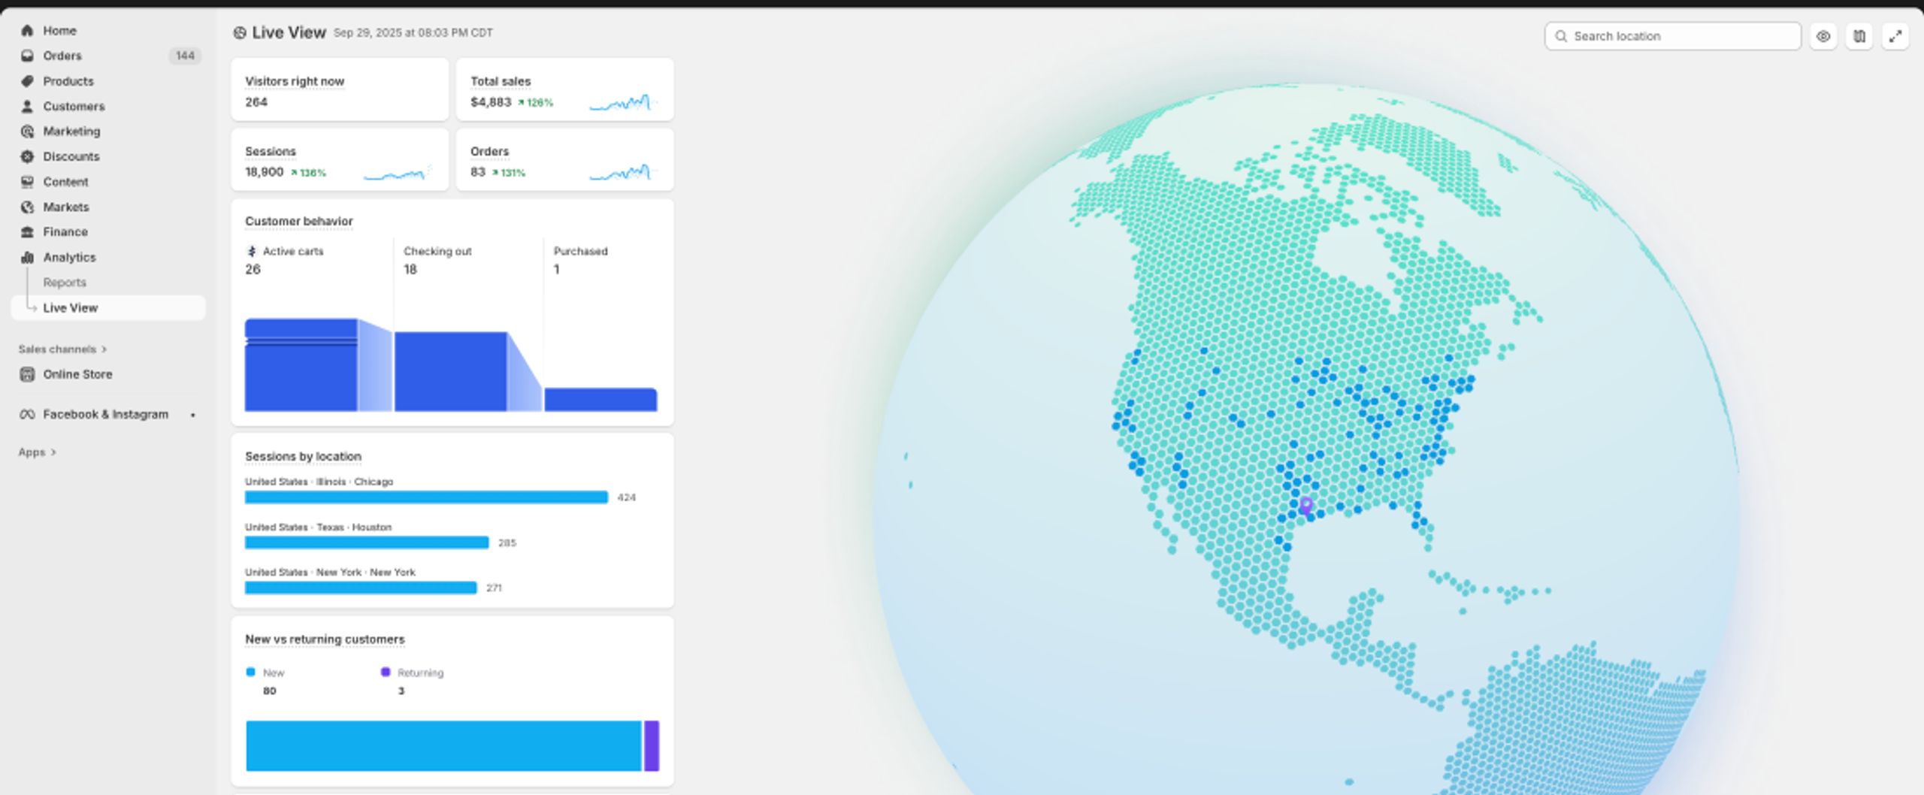The width and height of the screenshot is (1924, 795).
Task: Focus the Search location field
Action: (x=1673, y=36)
